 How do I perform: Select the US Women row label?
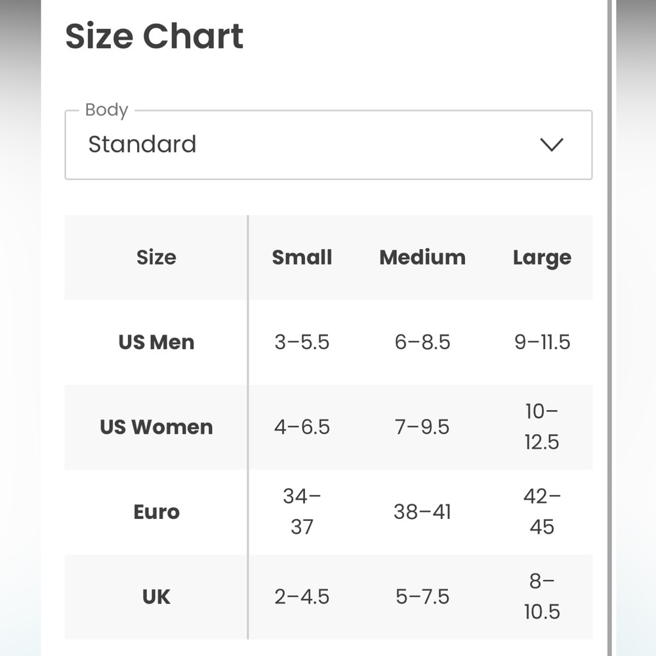tap(155, 427)
